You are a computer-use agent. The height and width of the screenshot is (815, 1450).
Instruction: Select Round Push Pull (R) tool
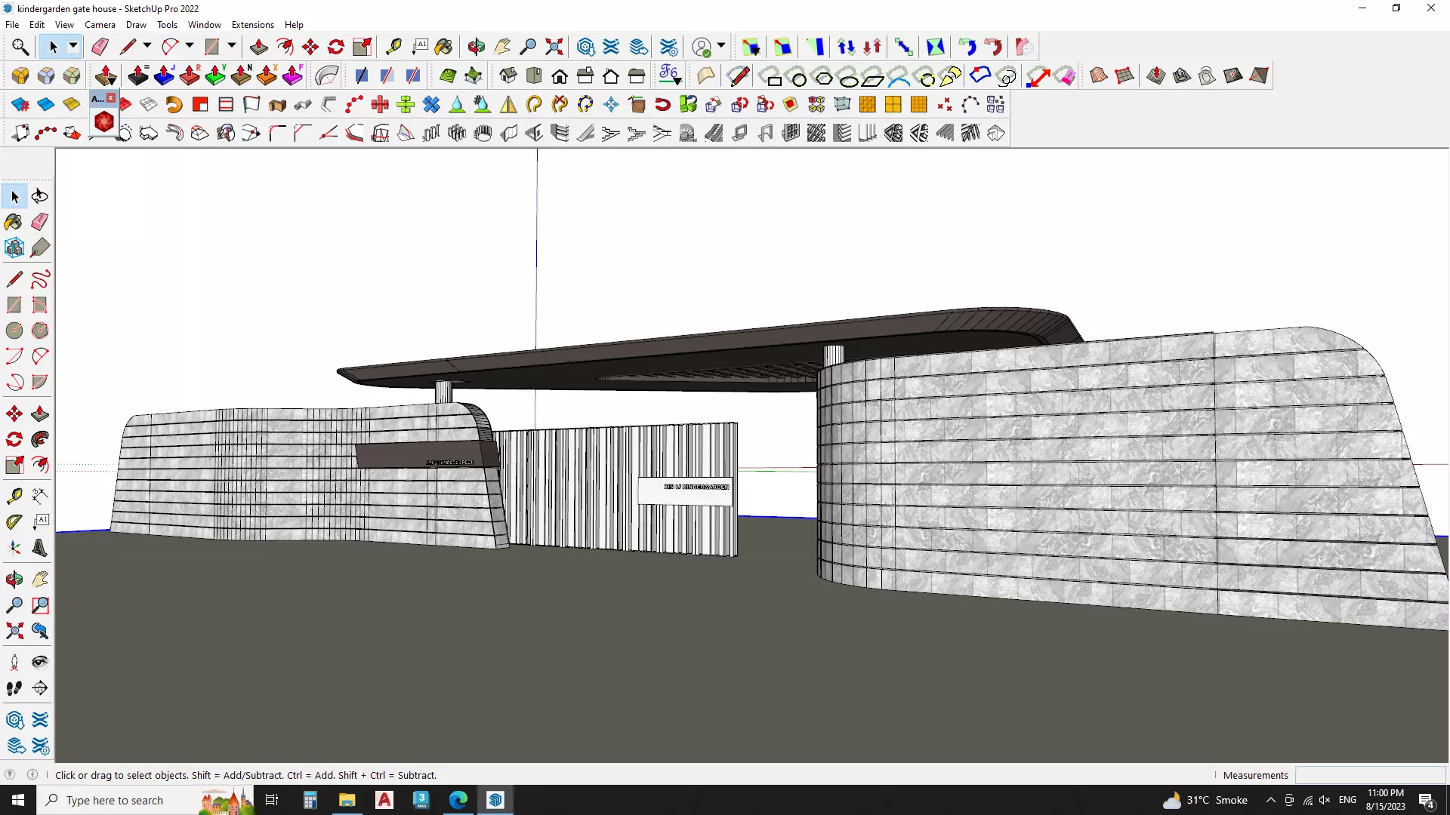coord(190,75)
